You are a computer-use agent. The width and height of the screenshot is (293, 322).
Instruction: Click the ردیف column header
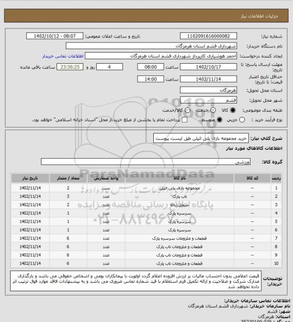tap(276, 178)
